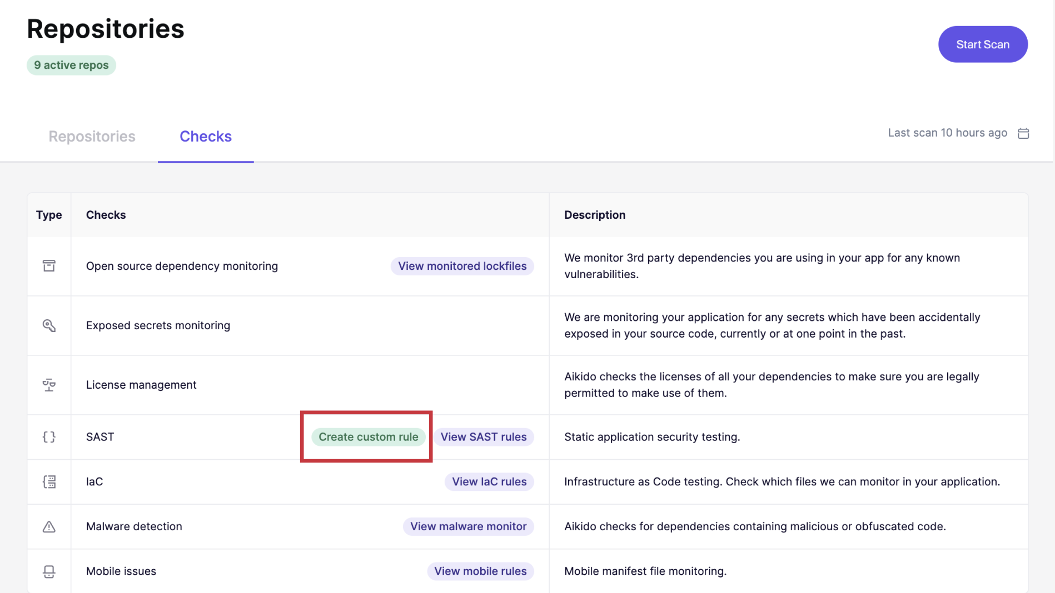Viewport: 1055px width, 593px height.
Task: Click the SAST curly braces icon
Action: pyautogui.click(x=49, y=437)
